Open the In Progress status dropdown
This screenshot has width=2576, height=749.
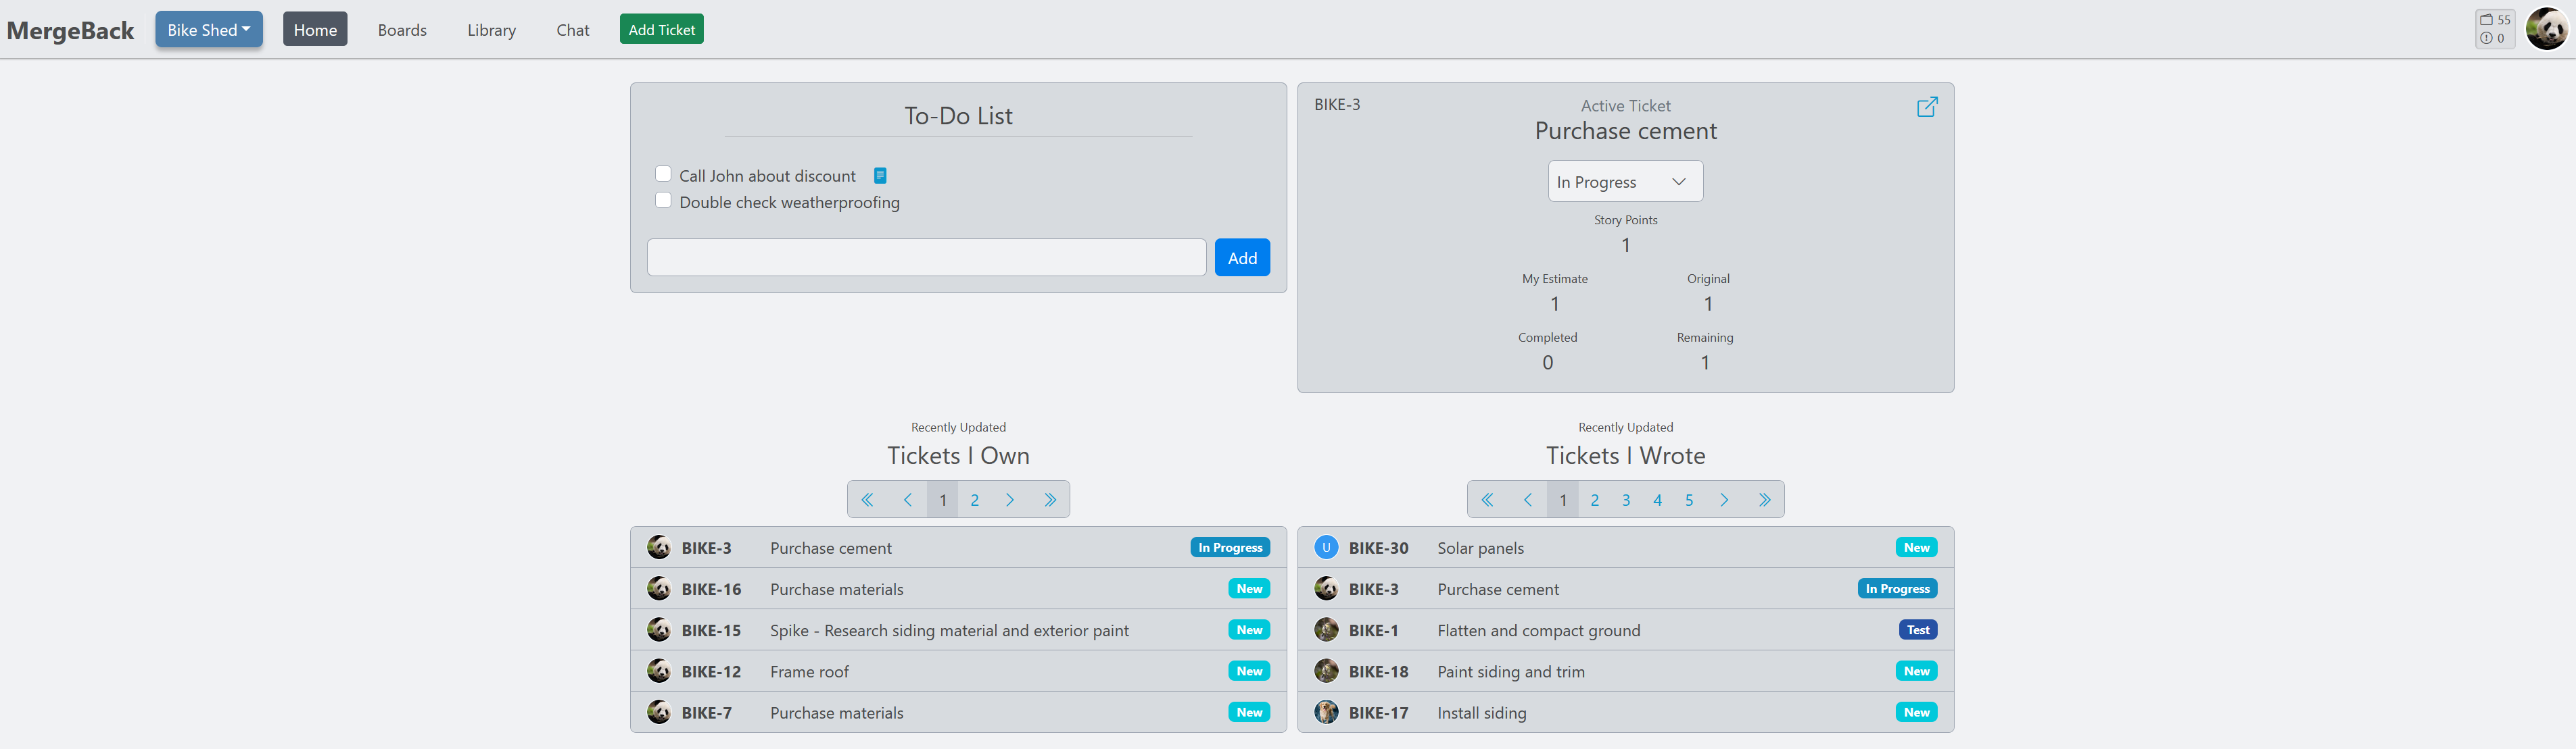click(x=1625, y=182)
